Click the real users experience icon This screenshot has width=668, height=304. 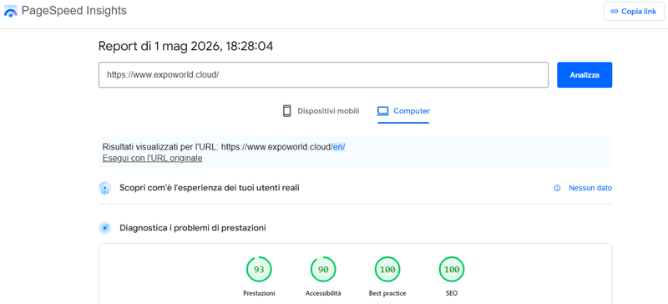pos(105,188)
